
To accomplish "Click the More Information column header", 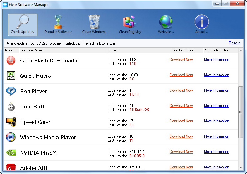I will tap(221, 50).
